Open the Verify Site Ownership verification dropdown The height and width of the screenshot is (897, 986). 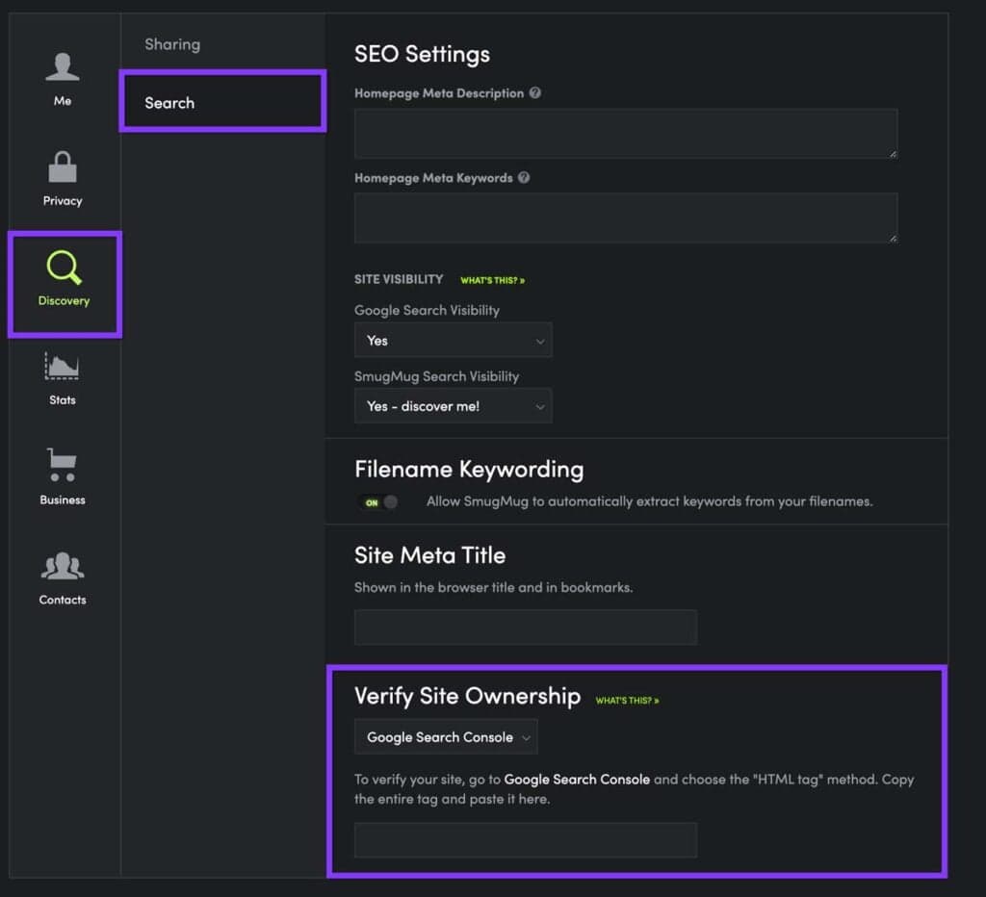pyautogui.click(x=446, y=736)
